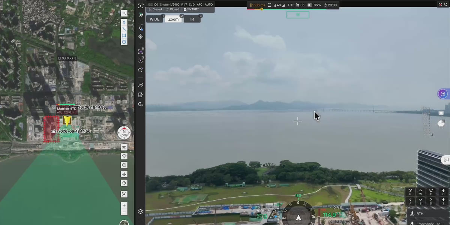Select the line drawing tool on map
This screenshot has width=450, height=225.
tap(124, 29)
